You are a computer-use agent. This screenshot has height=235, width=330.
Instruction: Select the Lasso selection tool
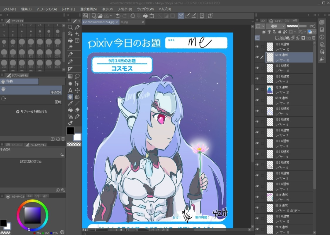[77, 76]
